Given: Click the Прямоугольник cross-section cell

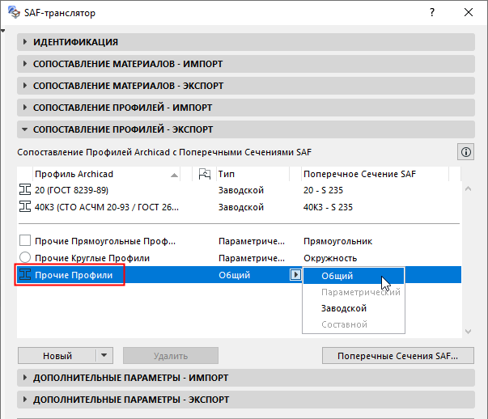Looking at the screenshot, I should coord(337,241).
